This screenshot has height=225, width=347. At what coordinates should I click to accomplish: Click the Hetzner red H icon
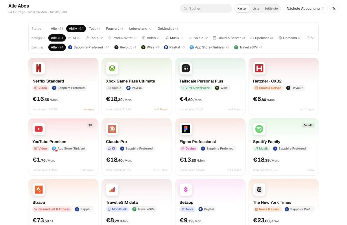(259, 68)
